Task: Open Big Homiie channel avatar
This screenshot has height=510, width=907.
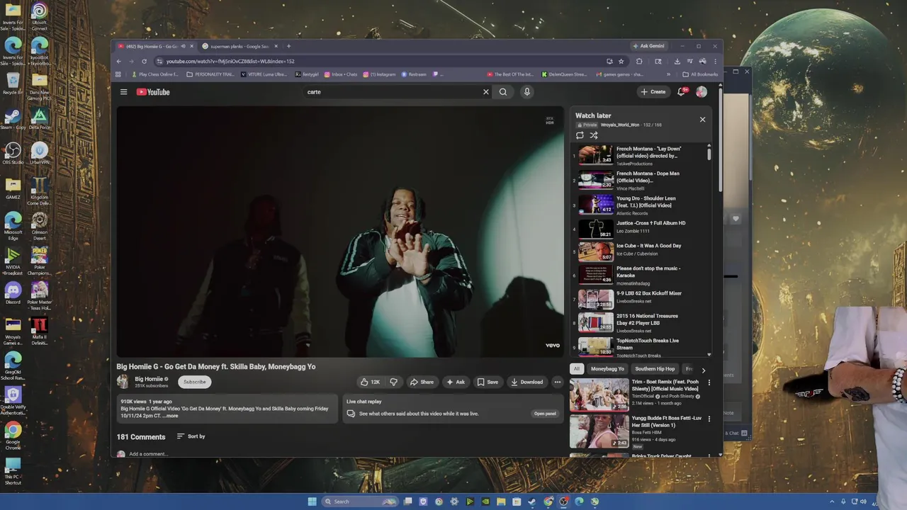Action: (123, 382)
